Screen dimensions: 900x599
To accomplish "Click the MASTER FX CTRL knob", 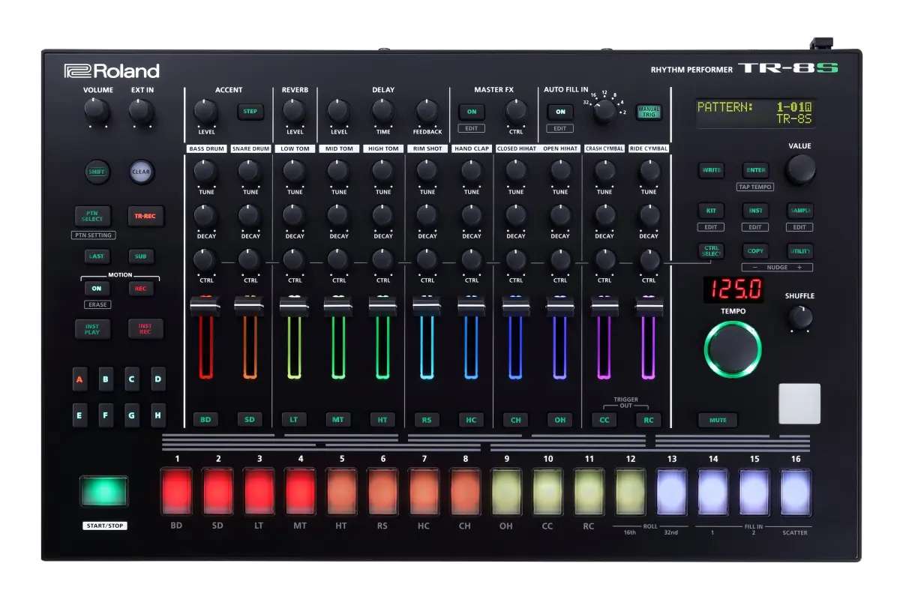I will coord(515,111).
